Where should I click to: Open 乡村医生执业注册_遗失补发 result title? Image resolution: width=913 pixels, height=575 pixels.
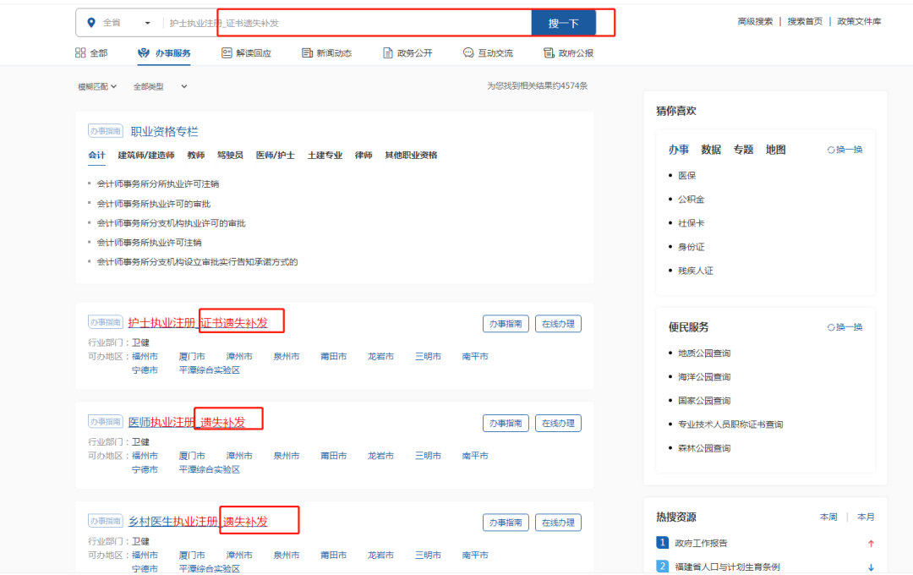pos(198,522)
